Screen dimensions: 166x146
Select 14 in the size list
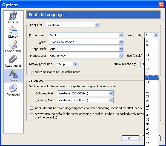151,68
